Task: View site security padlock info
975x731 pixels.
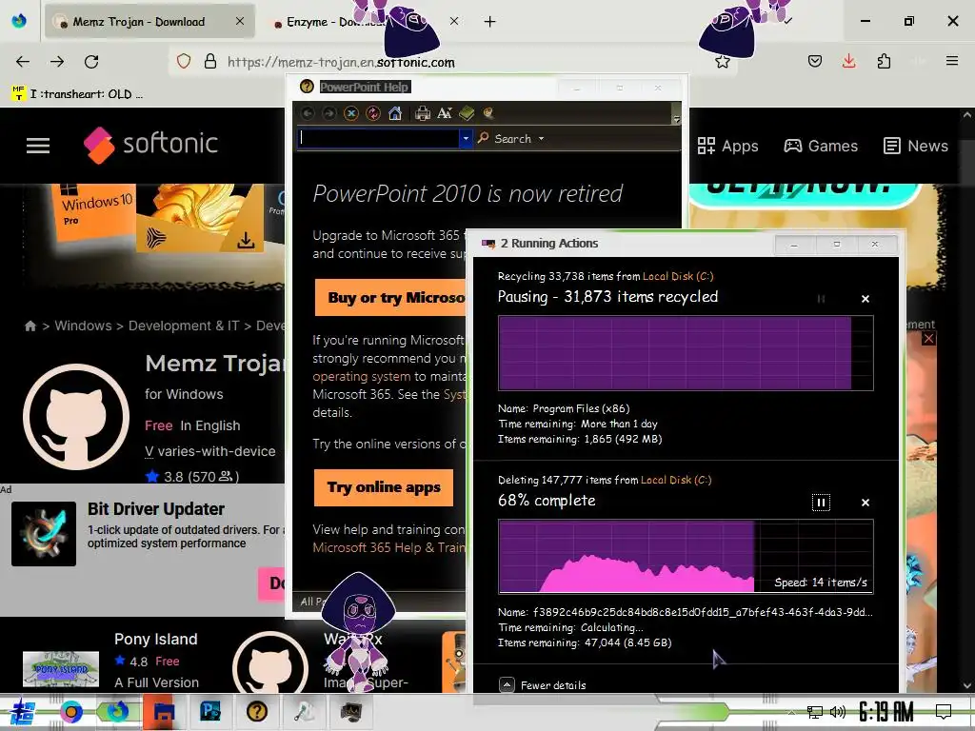Action: (x=210, y=62)
